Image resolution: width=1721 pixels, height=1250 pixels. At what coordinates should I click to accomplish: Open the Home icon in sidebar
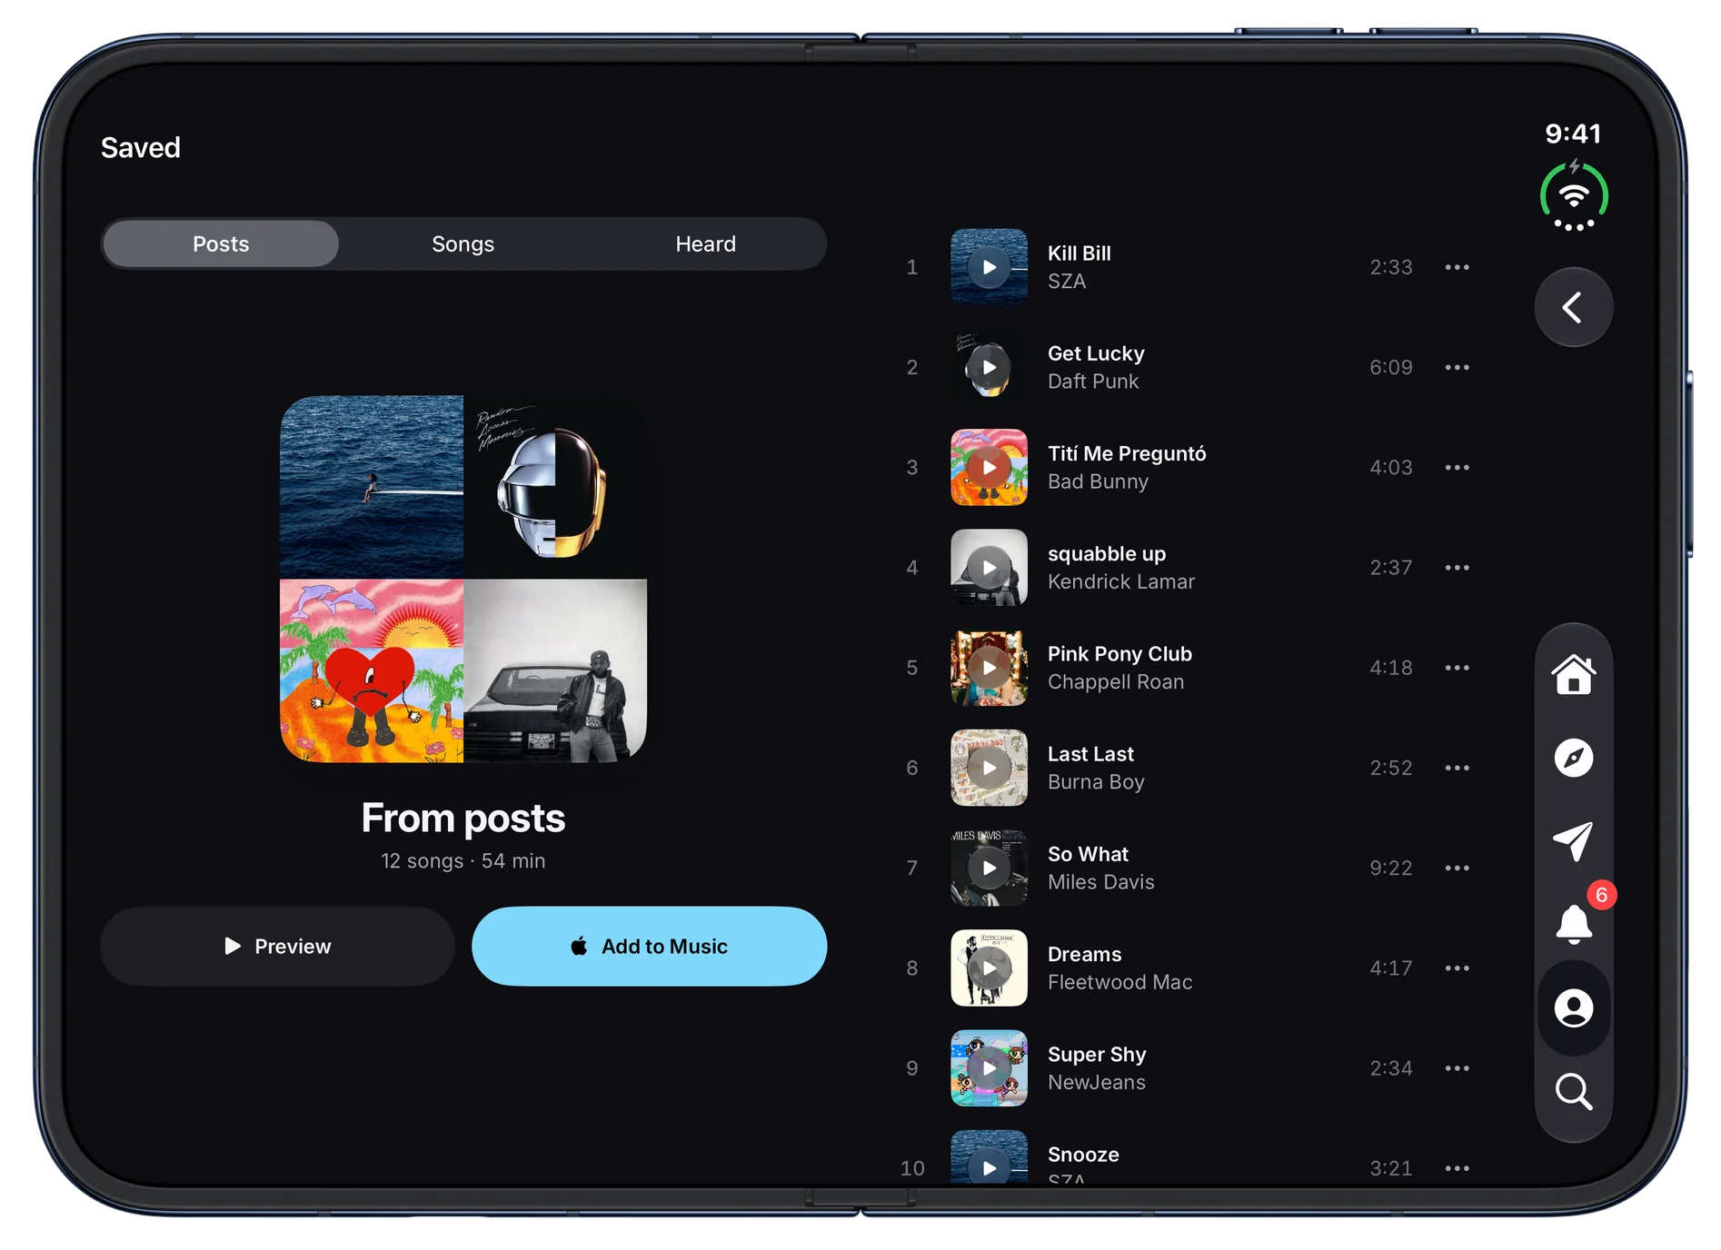click(x=1573, y=674)
